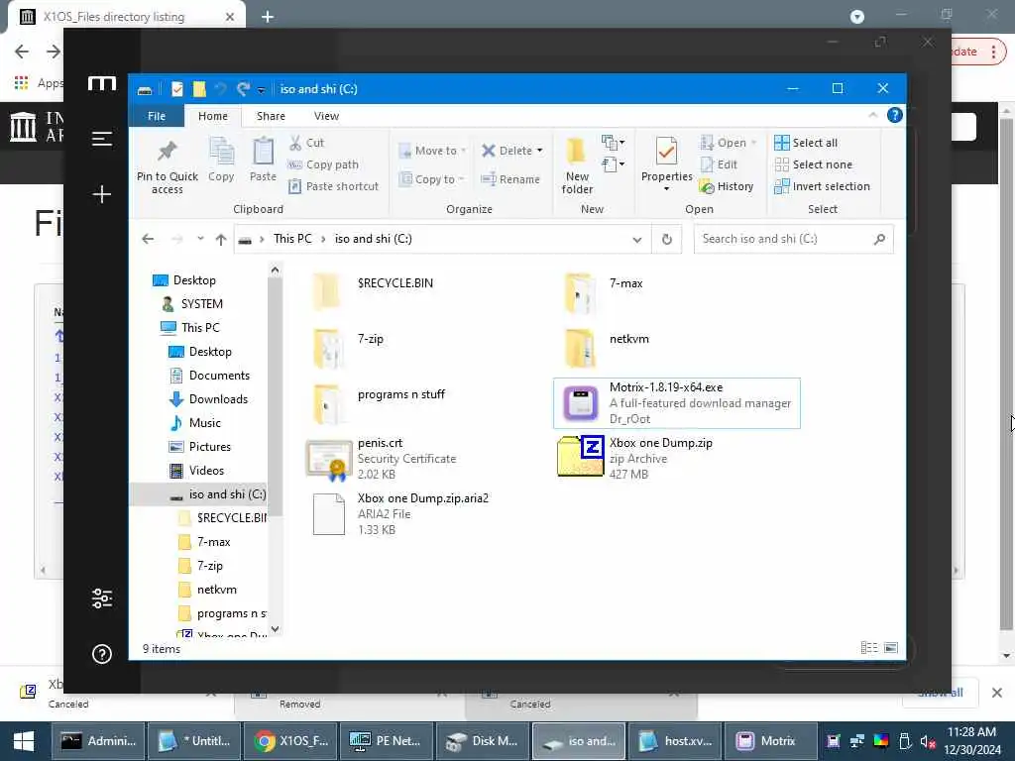1015x761 pixels.
Task: Open Motrix hamburger menu icon
Action: (102, 139)
